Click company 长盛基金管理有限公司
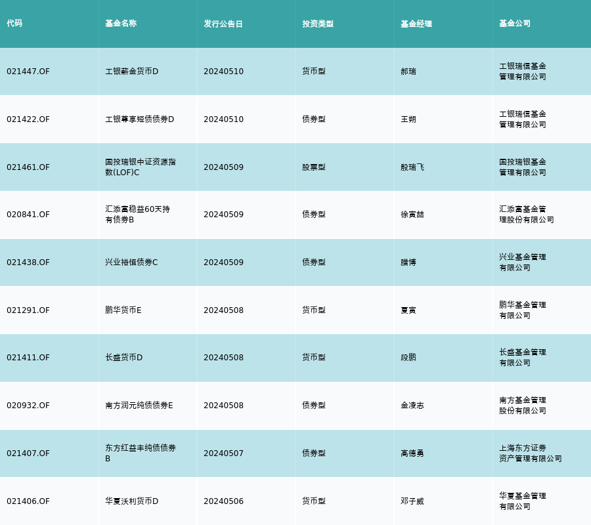This screenshot has width=591, height=525. pyautogui.click(x=523, y=358)
